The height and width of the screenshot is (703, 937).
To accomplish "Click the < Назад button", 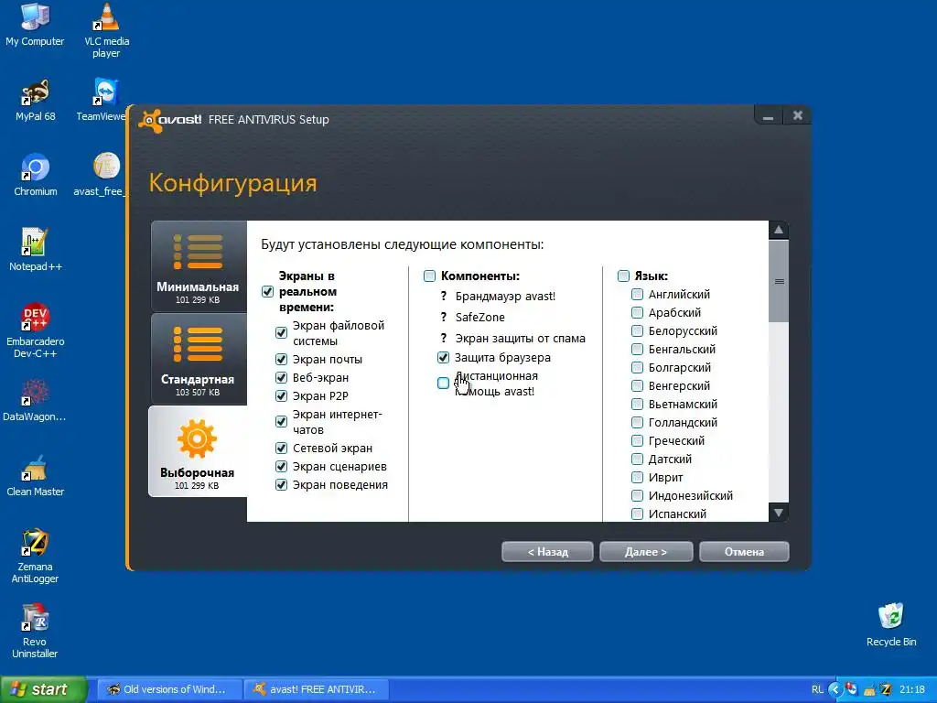I will (x=547, y=552).
